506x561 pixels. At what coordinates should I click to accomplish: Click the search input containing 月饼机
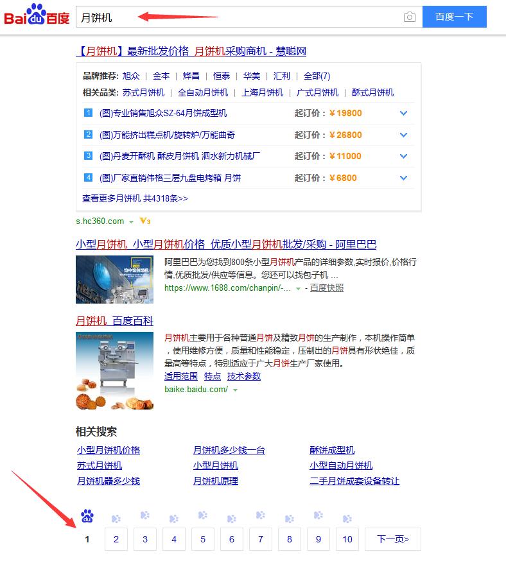click(238, 17)
